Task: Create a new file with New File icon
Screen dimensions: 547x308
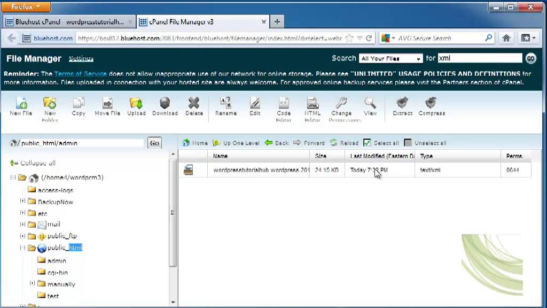Action: tap(21, 106)
